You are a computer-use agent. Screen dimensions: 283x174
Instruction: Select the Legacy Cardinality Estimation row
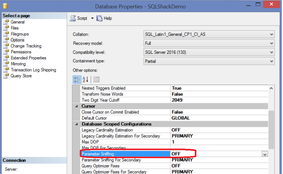174,130
